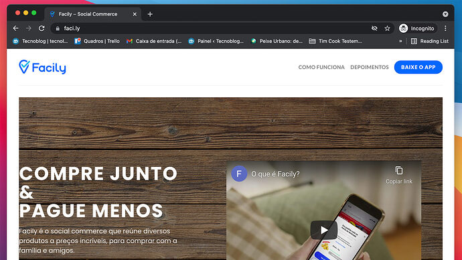
Task: Bookmark this page with the star icon
Action: click(387, 28)
